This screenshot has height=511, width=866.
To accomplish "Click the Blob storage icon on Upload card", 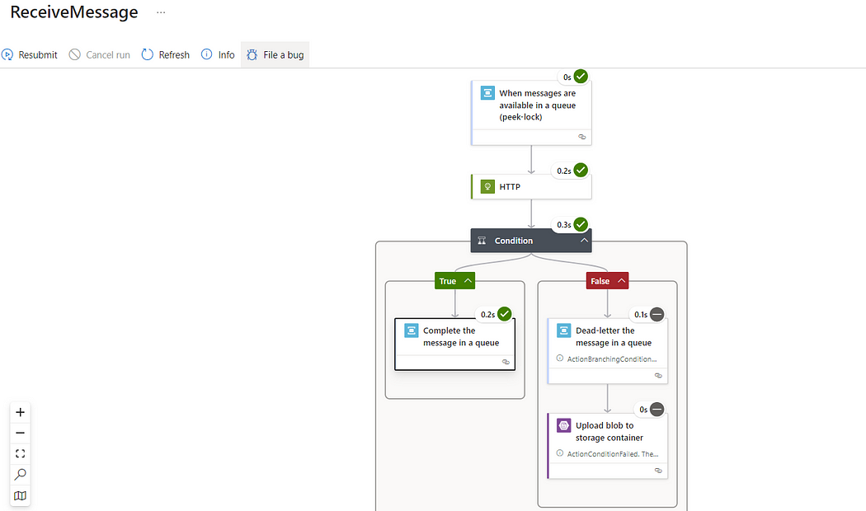I will (563, 425).
